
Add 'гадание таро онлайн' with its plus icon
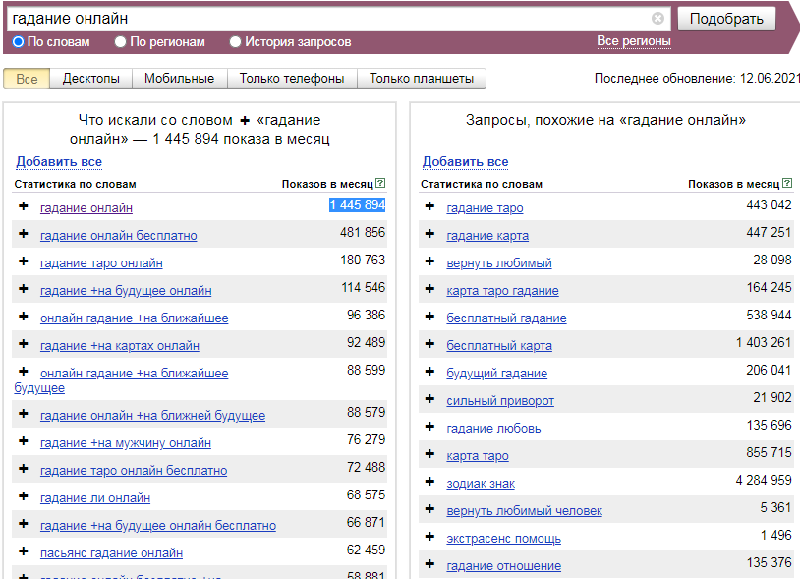click(x=23, y=261)
